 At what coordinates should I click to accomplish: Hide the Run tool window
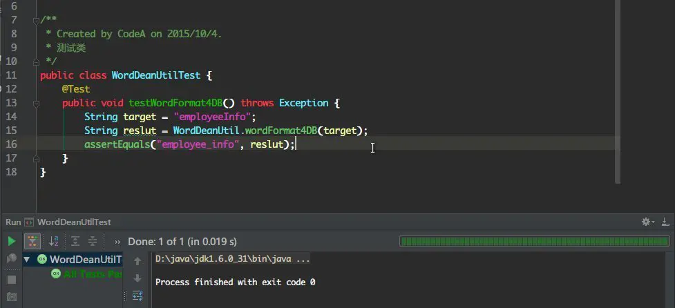coord(665,222)
